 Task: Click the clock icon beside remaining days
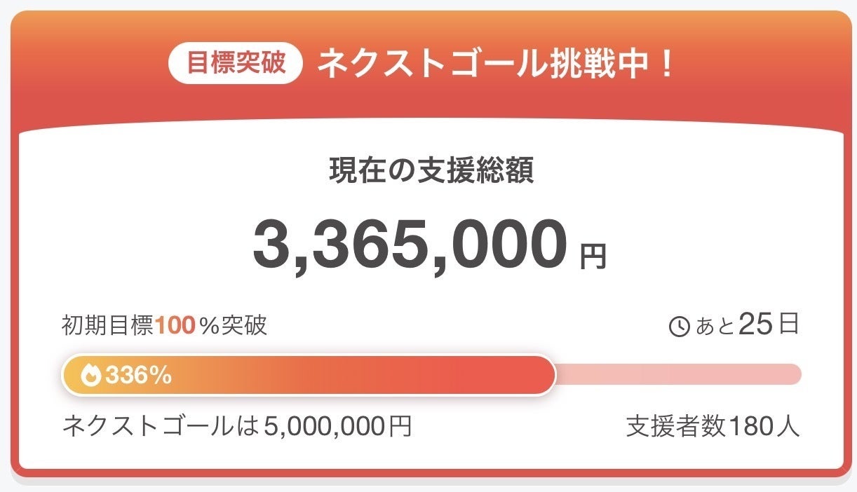point(679,327)
